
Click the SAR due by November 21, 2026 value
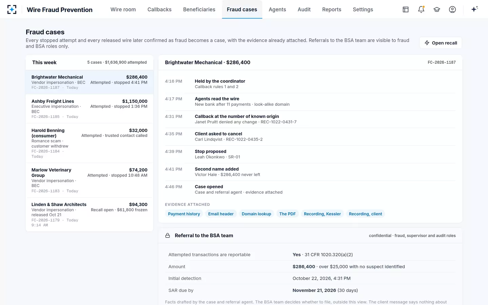pos(325,290)
